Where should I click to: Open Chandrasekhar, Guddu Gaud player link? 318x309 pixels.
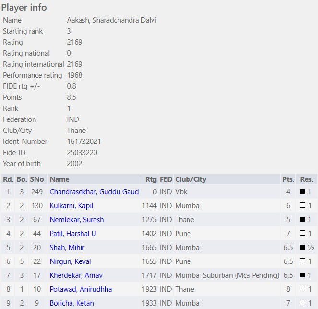[x=94, y=192]
